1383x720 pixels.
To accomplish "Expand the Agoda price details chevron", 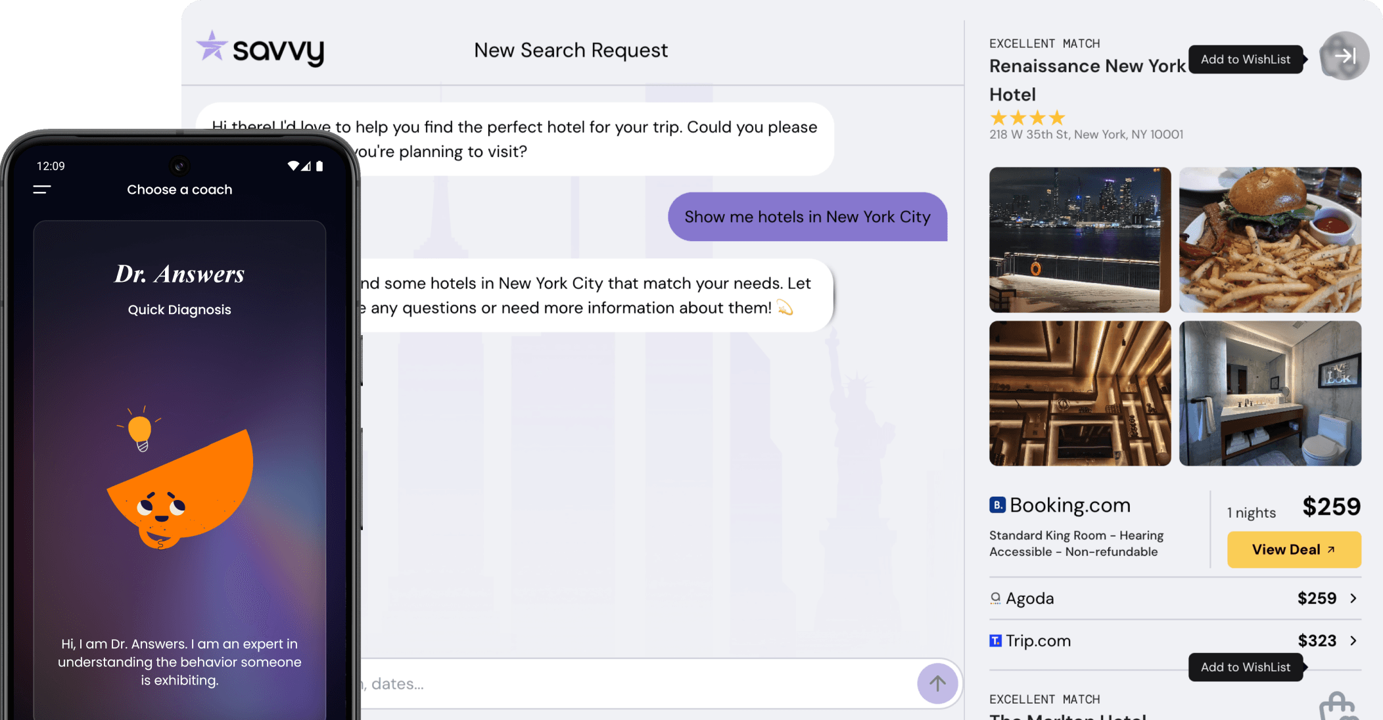I will tap(1353, 598).
